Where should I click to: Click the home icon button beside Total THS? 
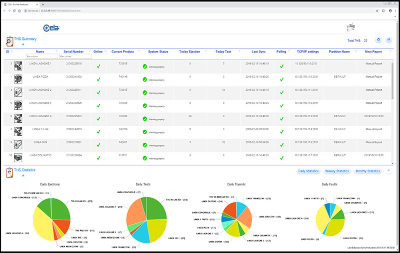378,40
